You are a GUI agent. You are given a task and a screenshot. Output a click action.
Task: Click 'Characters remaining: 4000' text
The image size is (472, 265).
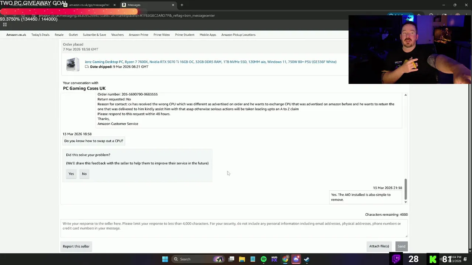pos(386,215)
